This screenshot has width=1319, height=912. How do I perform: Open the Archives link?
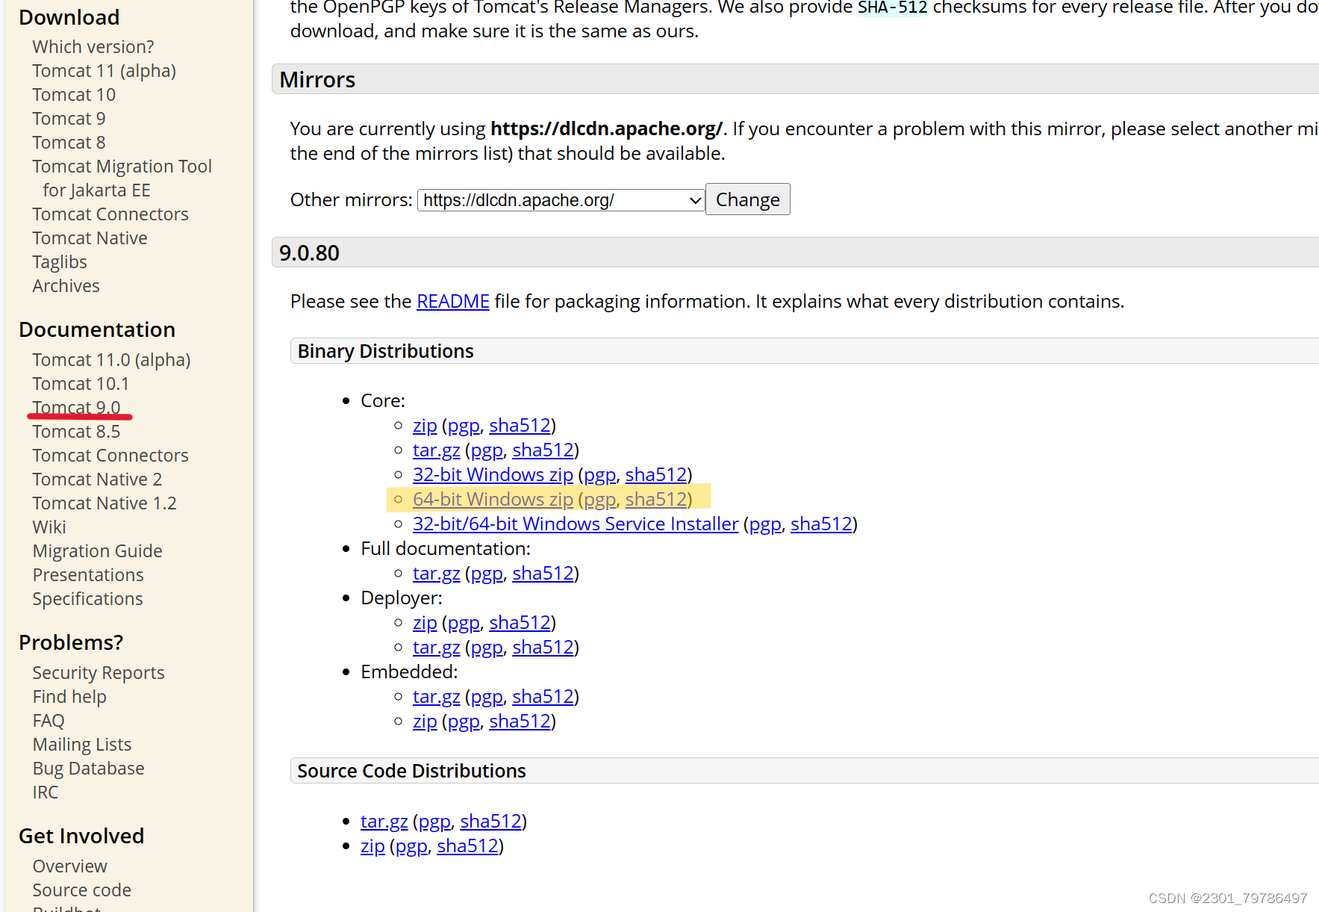pos(66,285)
